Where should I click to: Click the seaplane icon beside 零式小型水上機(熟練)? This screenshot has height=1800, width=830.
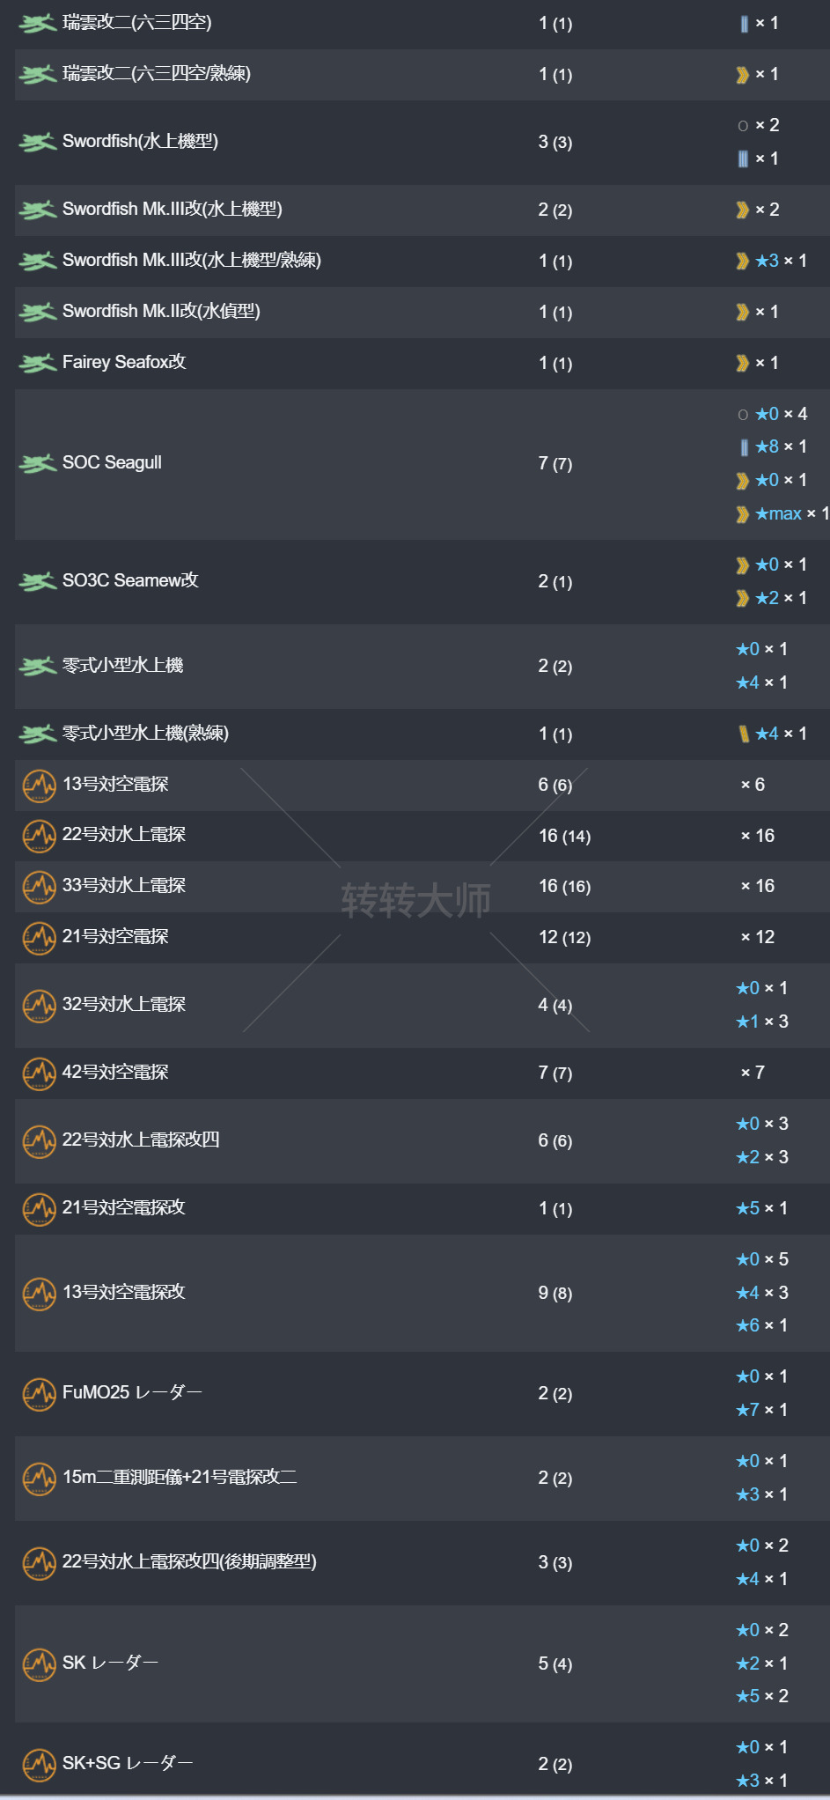click(38, 734)
